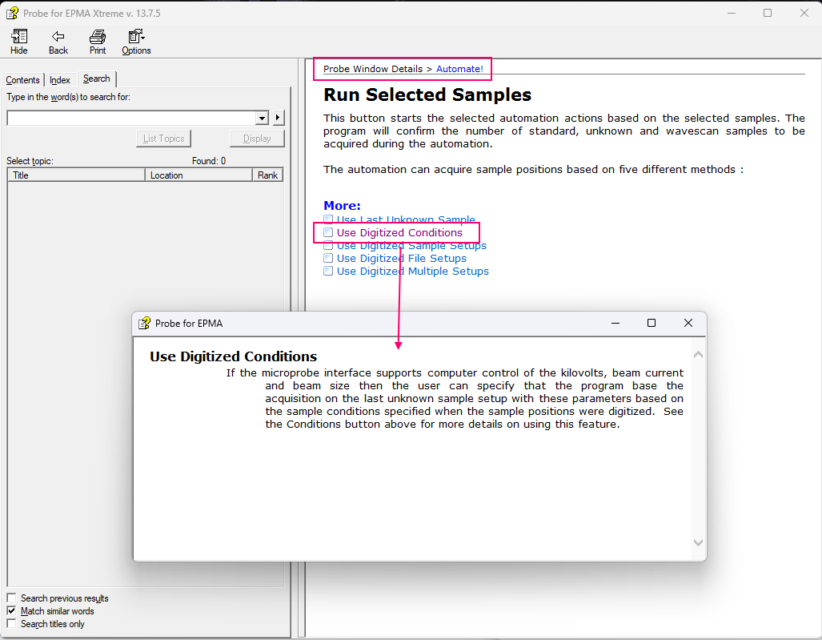Uncheck Match similar words checkbox
The height and width of the screenshot is (640, 822).
[12, 611]
